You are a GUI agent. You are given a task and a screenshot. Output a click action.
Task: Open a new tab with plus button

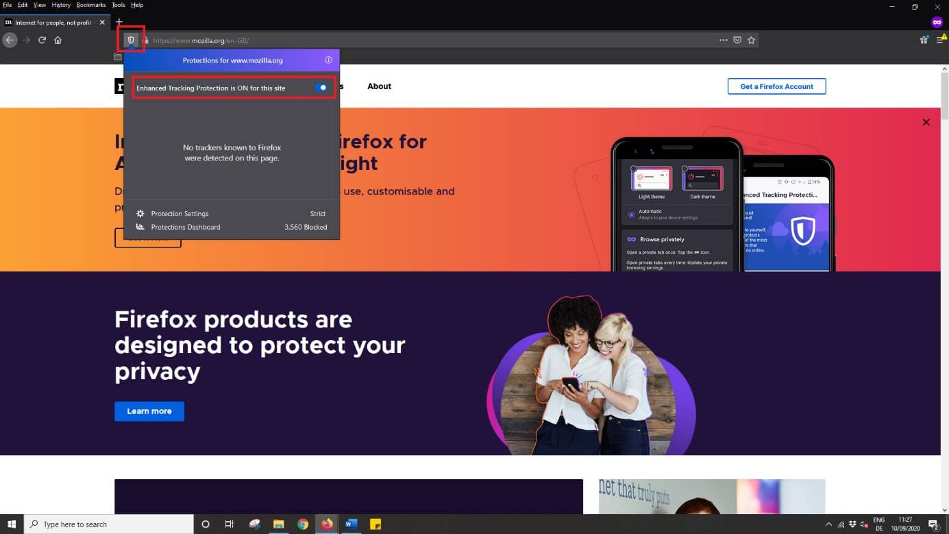(119, 22)
